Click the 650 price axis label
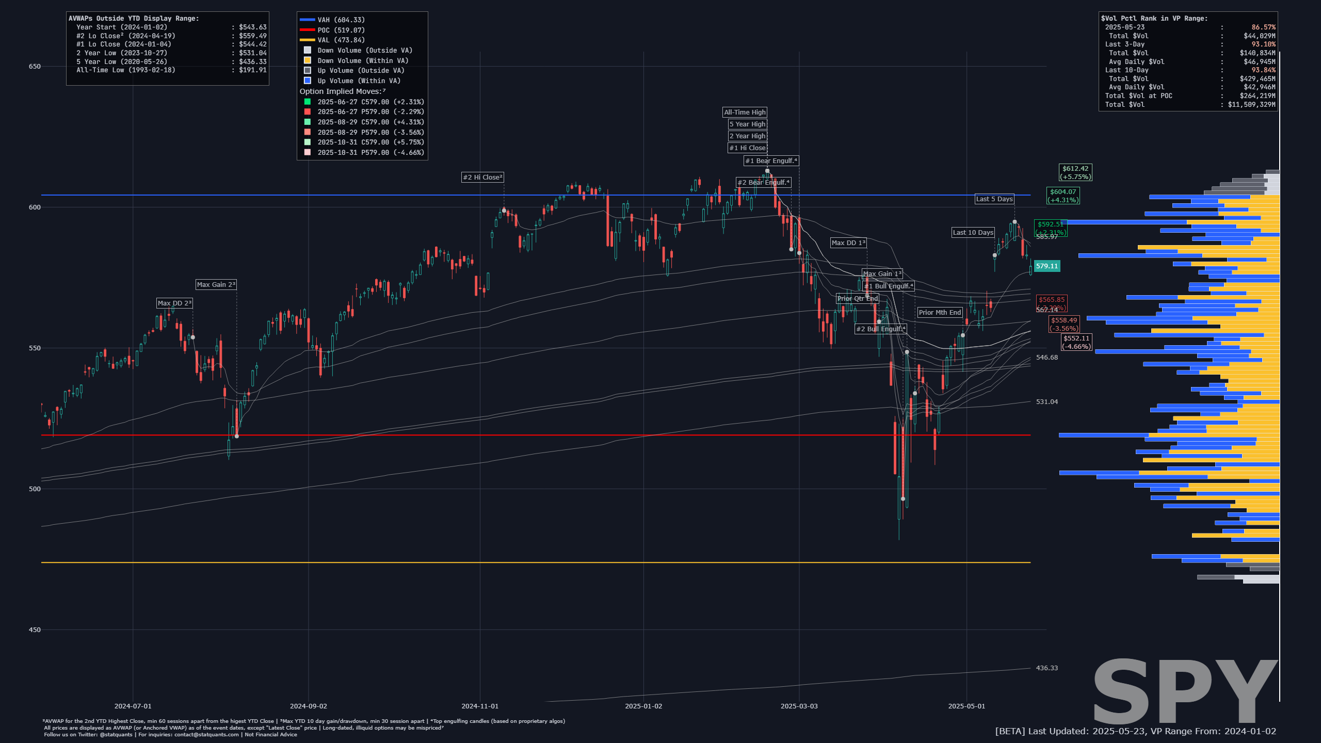Screen dimensions: 1321x743 (x=35, y=67)
